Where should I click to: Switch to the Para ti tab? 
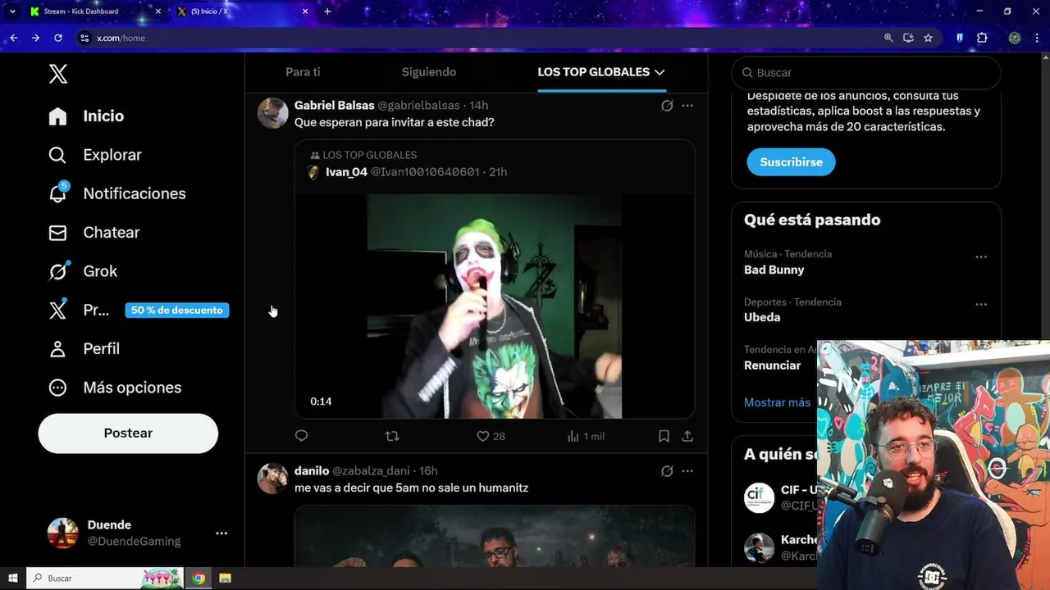pos(303,72)
